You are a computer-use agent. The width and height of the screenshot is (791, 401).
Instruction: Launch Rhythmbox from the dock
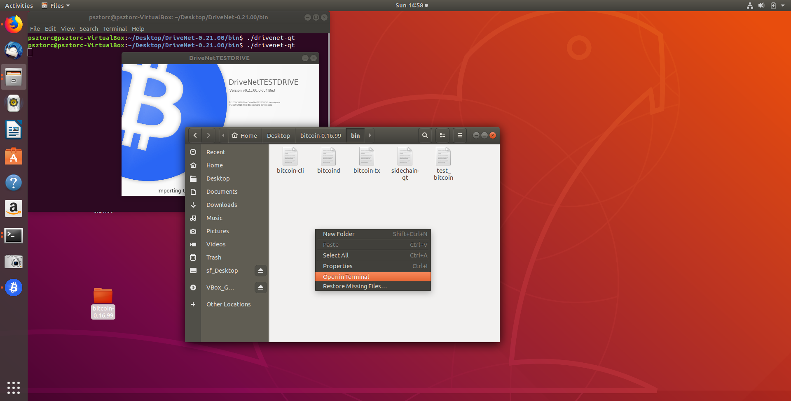[14, 103]
